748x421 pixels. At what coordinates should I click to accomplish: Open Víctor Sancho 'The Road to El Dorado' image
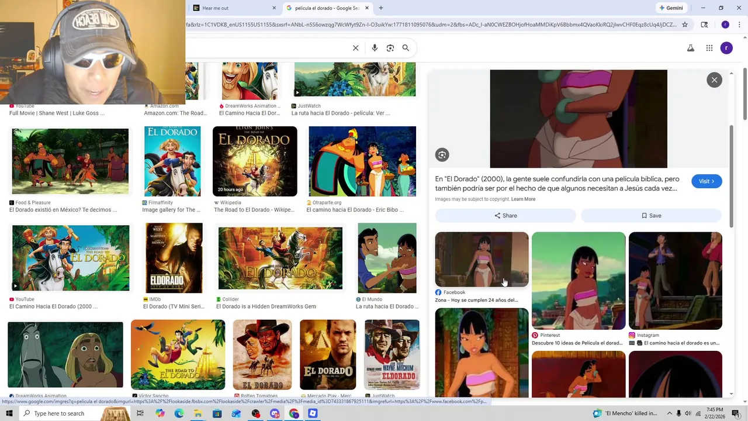coord(178,354)
